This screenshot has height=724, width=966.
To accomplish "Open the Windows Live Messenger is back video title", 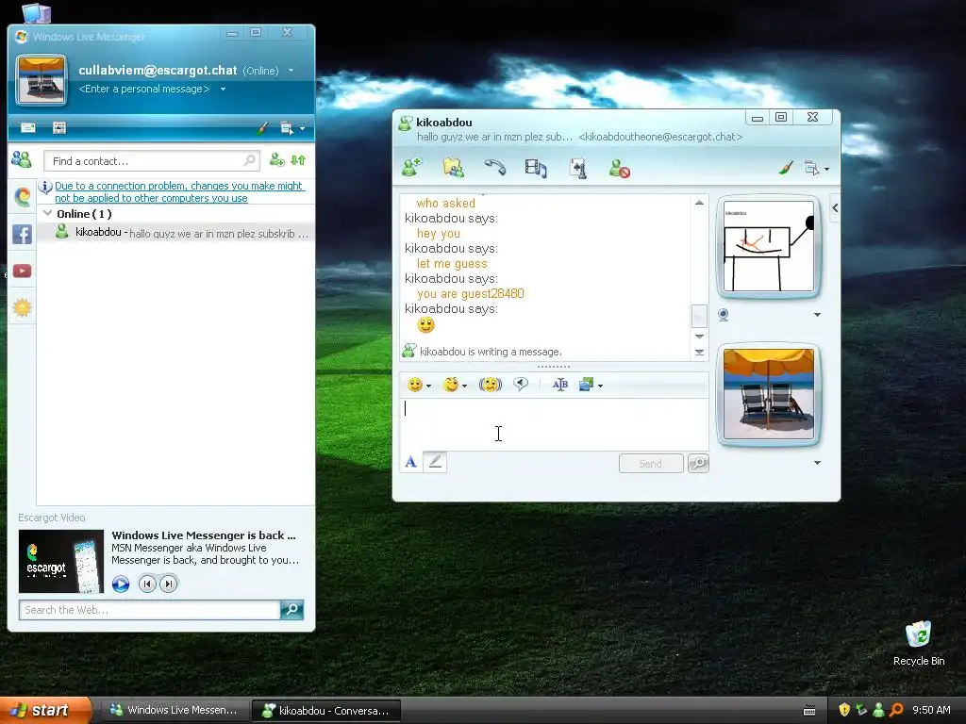I will [204, 535].
